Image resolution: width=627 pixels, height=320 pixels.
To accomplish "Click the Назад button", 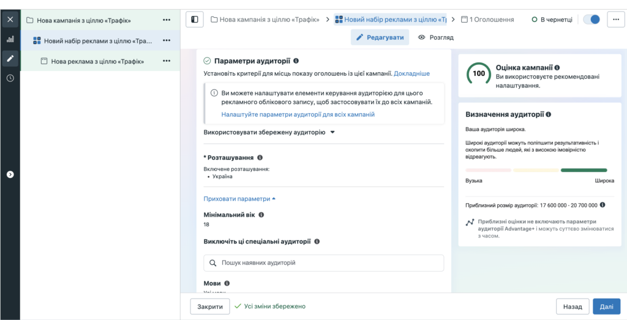I will pyautogui.click(x=573, y=307).
